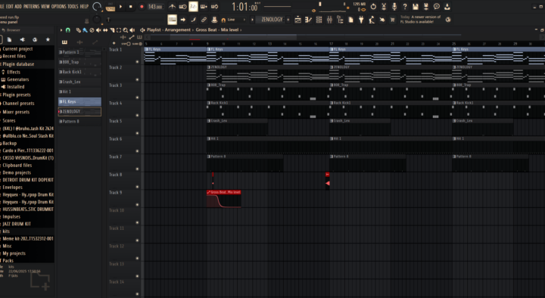Click the record button
The width and height of the screenshot is (545, 298).
pos(142,7)
